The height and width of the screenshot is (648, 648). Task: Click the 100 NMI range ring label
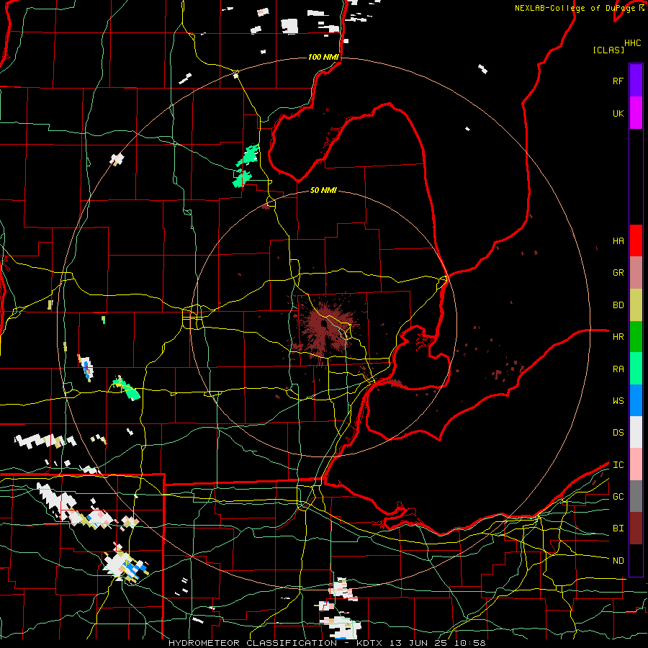click(323, 57)
